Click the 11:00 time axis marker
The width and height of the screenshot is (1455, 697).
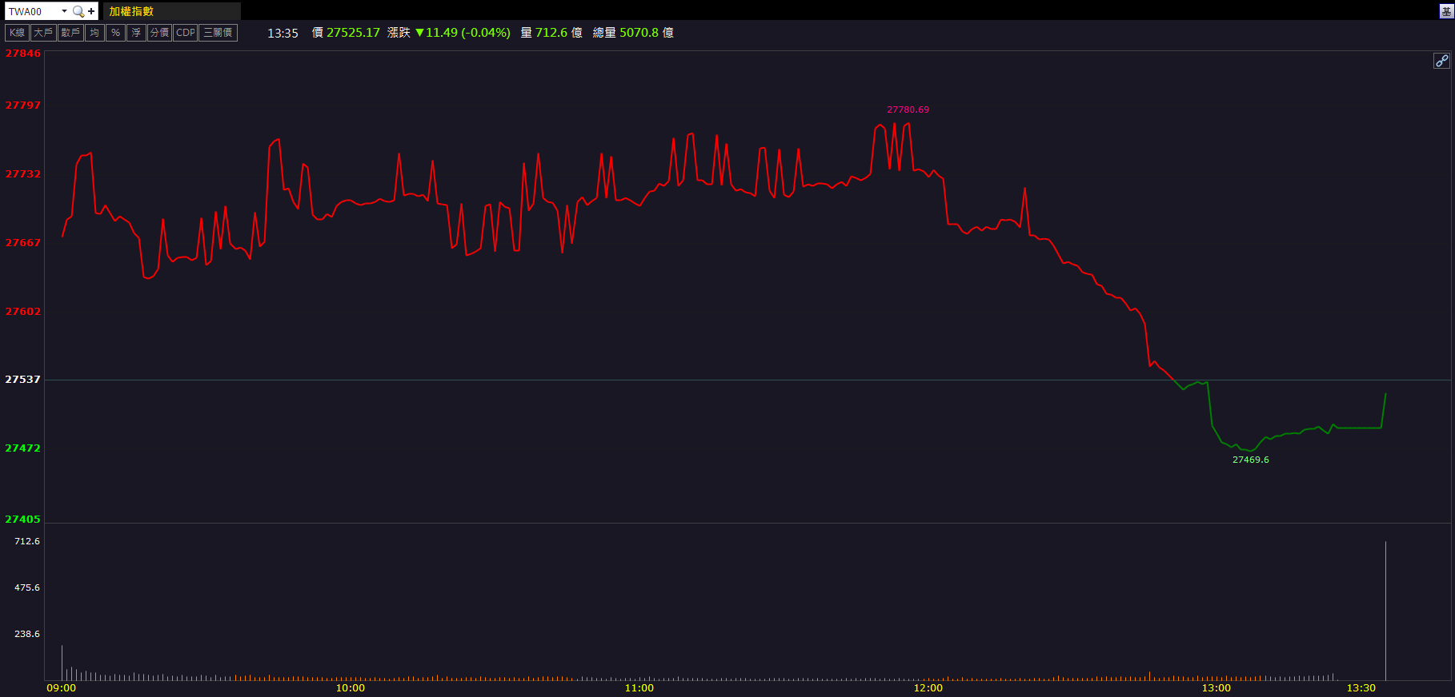[639, 688]
